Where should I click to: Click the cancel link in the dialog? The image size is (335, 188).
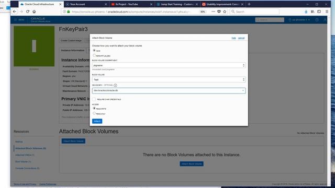pyautogui.click(x=241, y=38)
